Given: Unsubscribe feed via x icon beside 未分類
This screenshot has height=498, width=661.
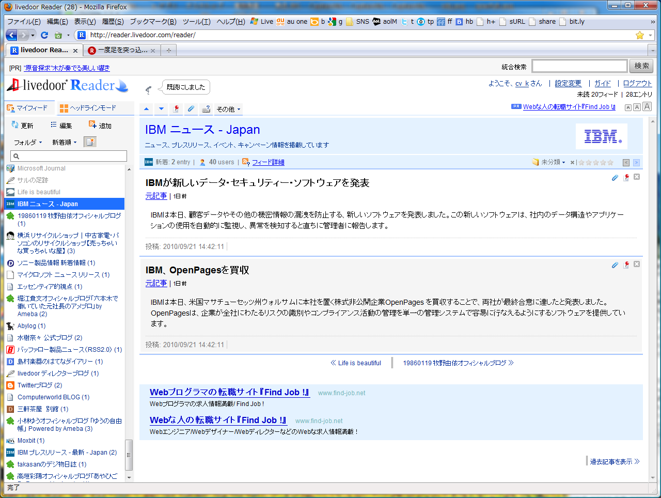Looking at the screenshot, I should coord(572,162).
